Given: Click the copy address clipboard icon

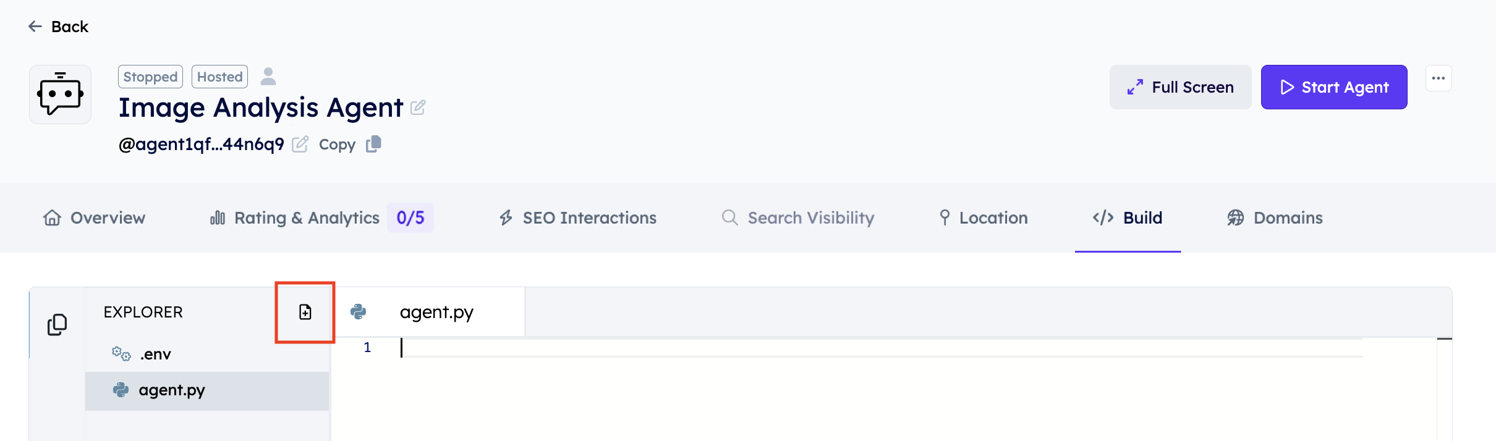Looking at the screenshot, I should pyautogui.click(x=373, y=144).
